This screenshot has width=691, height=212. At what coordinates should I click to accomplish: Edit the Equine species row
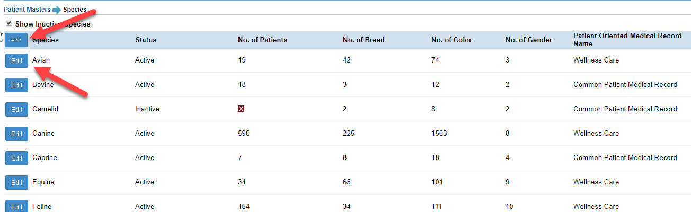click(16, 182)
